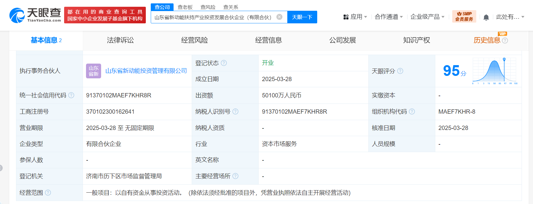This screenshot has width=533, height=204.
Task: Click help icon beside 经营范围
Action: (x=48, y=193)
